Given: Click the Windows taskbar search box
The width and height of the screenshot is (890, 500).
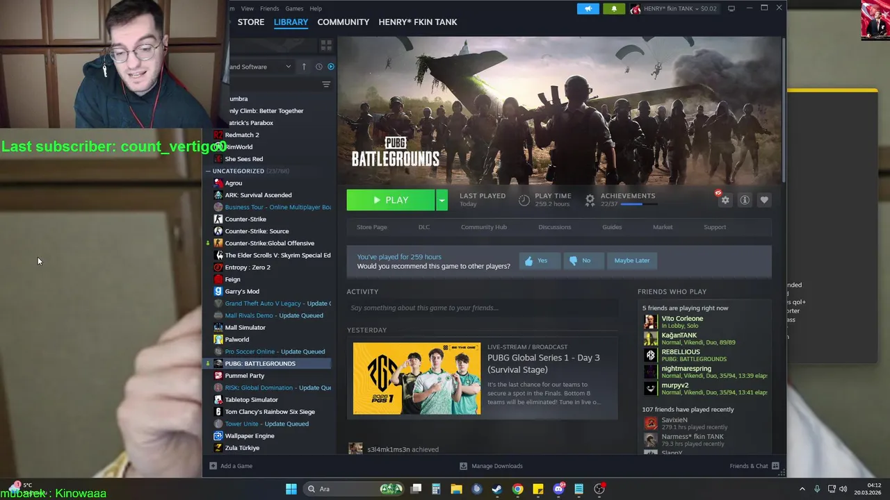Looking at the screenshot, I should click(x=355, y=489).
